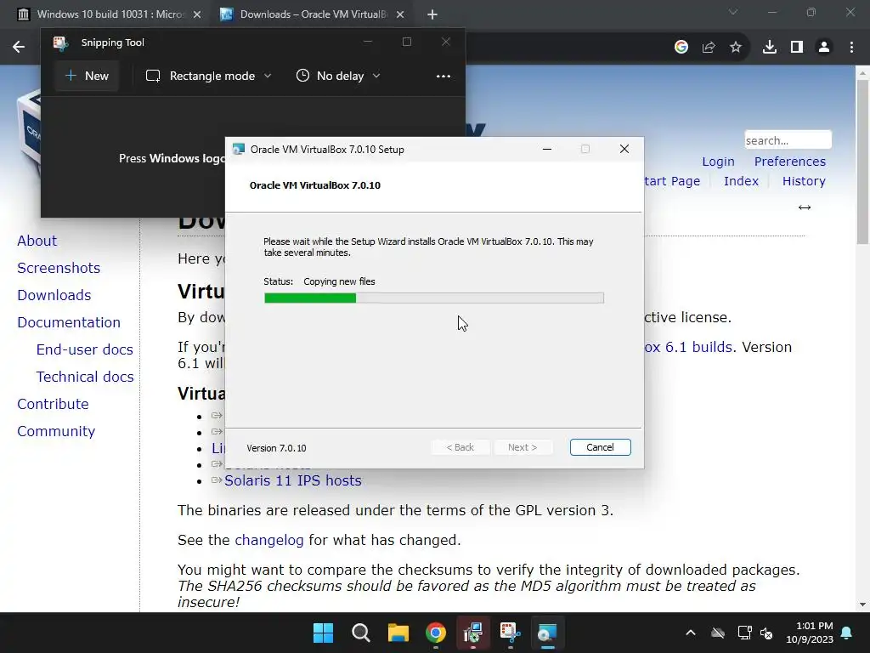This screenshot has width=870, height=653.
Task: Click the installation progress bar
Action: (x=434, y=298)
